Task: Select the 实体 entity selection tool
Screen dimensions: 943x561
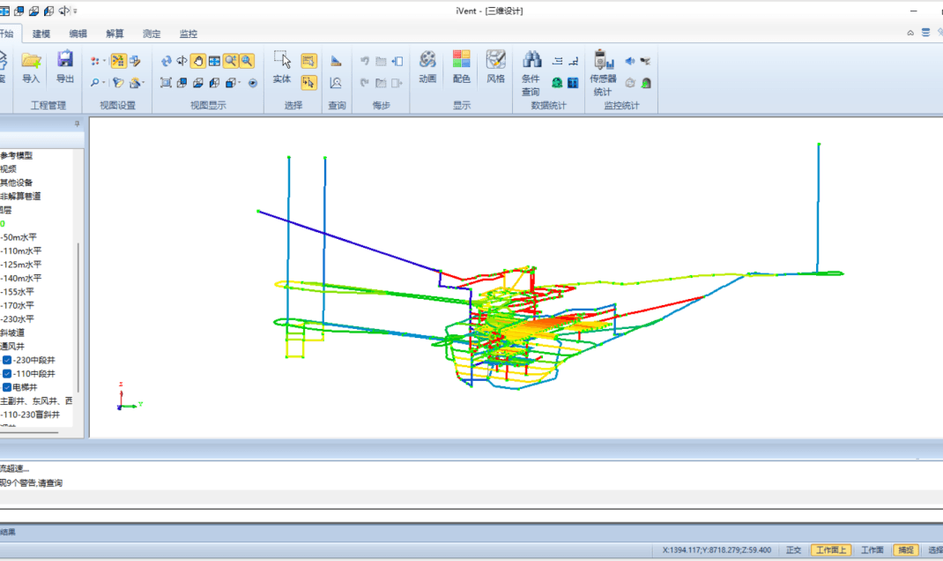Action: coord(282,67)
